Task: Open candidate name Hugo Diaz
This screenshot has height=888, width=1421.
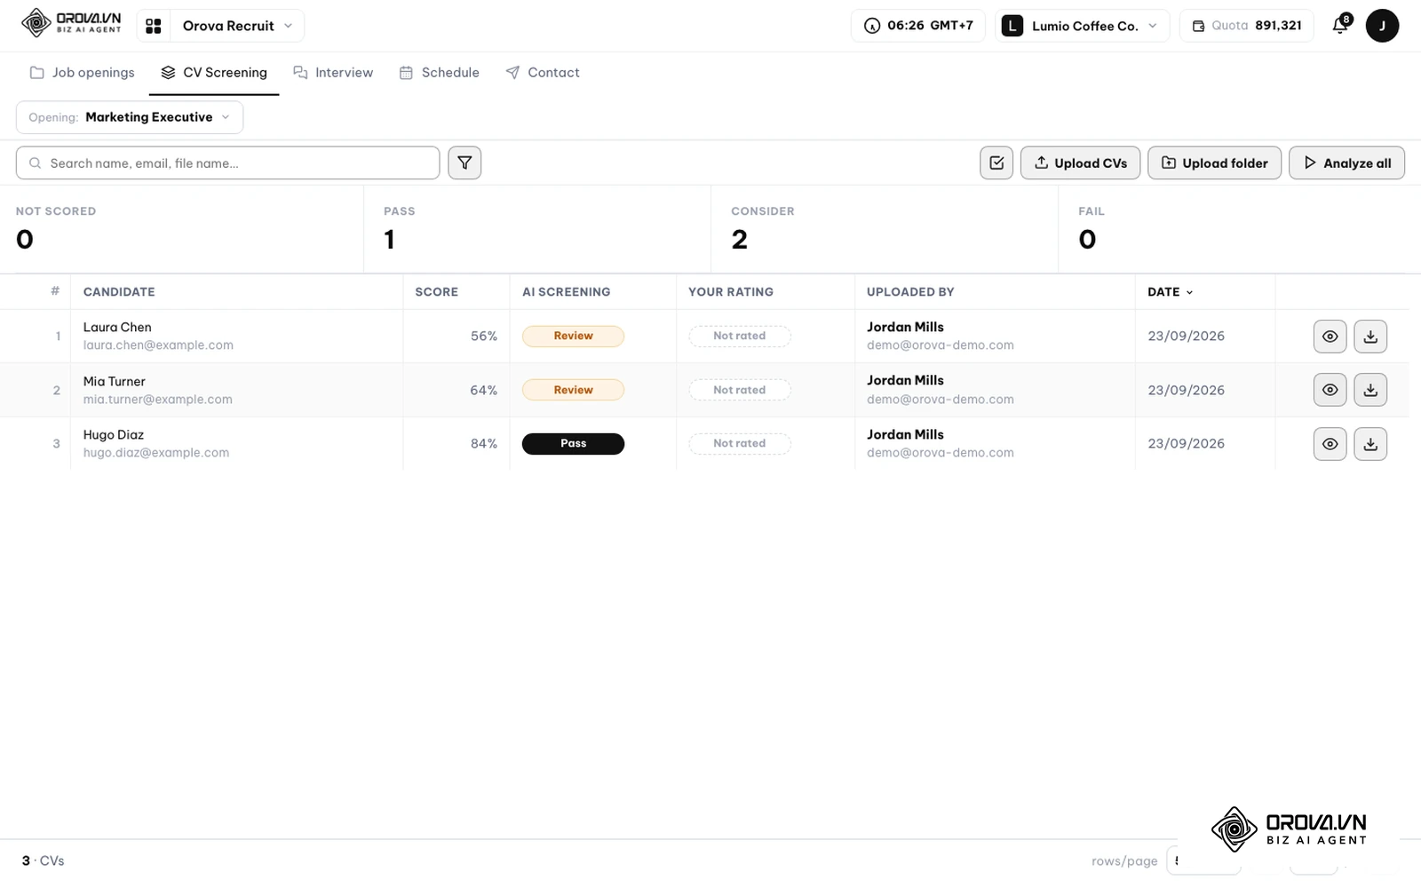Action: [x=113, y=435]
